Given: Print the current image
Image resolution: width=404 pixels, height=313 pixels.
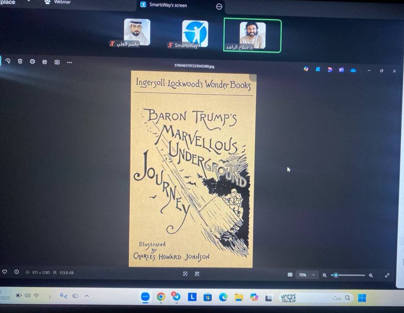Looking at the screenshot, I should (32, 62).
